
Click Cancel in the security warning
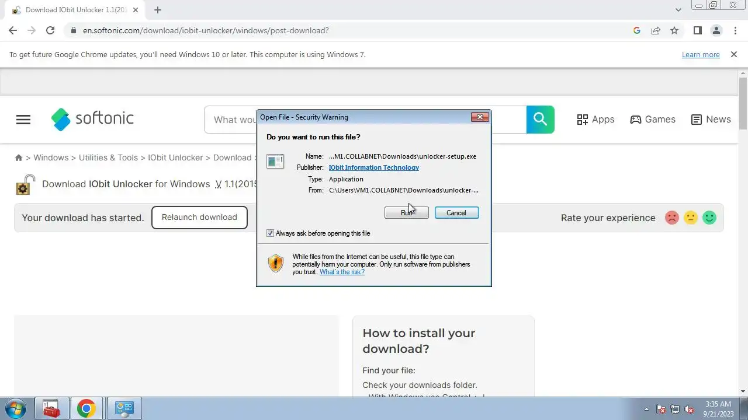click(456, 213)
